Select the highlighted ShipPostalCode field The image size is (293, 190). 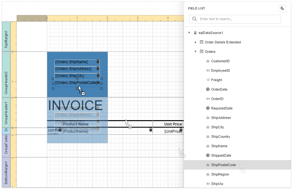point(223,165)
